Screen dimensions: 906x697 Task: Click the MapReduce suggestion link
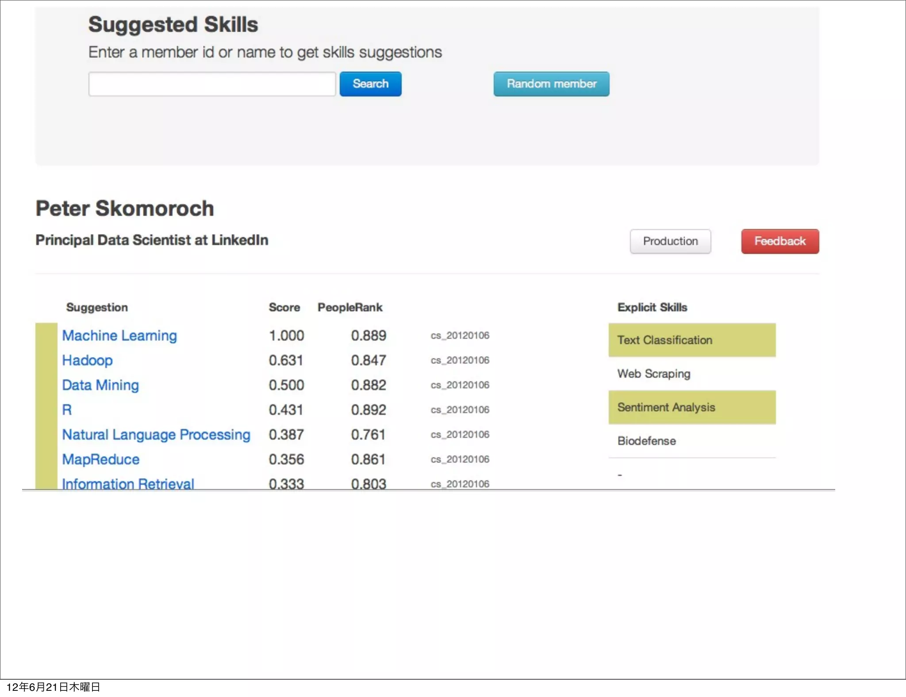coord(101,460)
